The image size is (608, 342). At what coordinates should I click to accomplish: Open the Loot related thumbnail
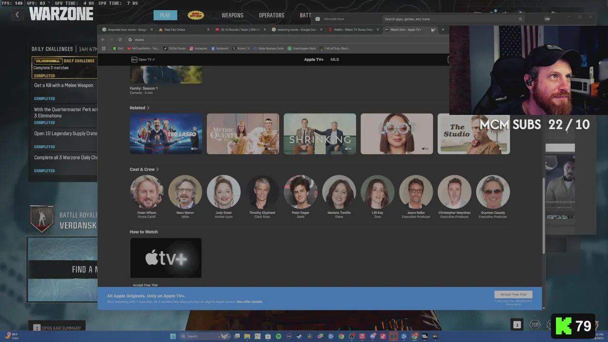[397, 133]
